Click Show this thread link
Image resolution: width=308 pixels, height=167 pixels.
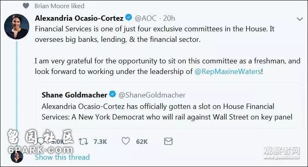click(x=62, y=157)
